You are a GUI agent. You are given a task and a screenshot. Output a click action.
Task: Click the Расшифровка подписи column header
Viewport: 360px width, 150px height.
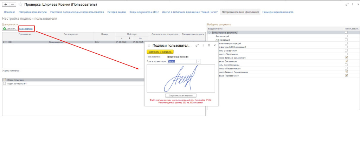coord(193,34)
